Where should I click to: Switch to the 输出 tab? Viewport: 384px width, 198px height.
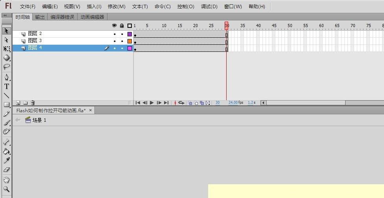point(40,17)
